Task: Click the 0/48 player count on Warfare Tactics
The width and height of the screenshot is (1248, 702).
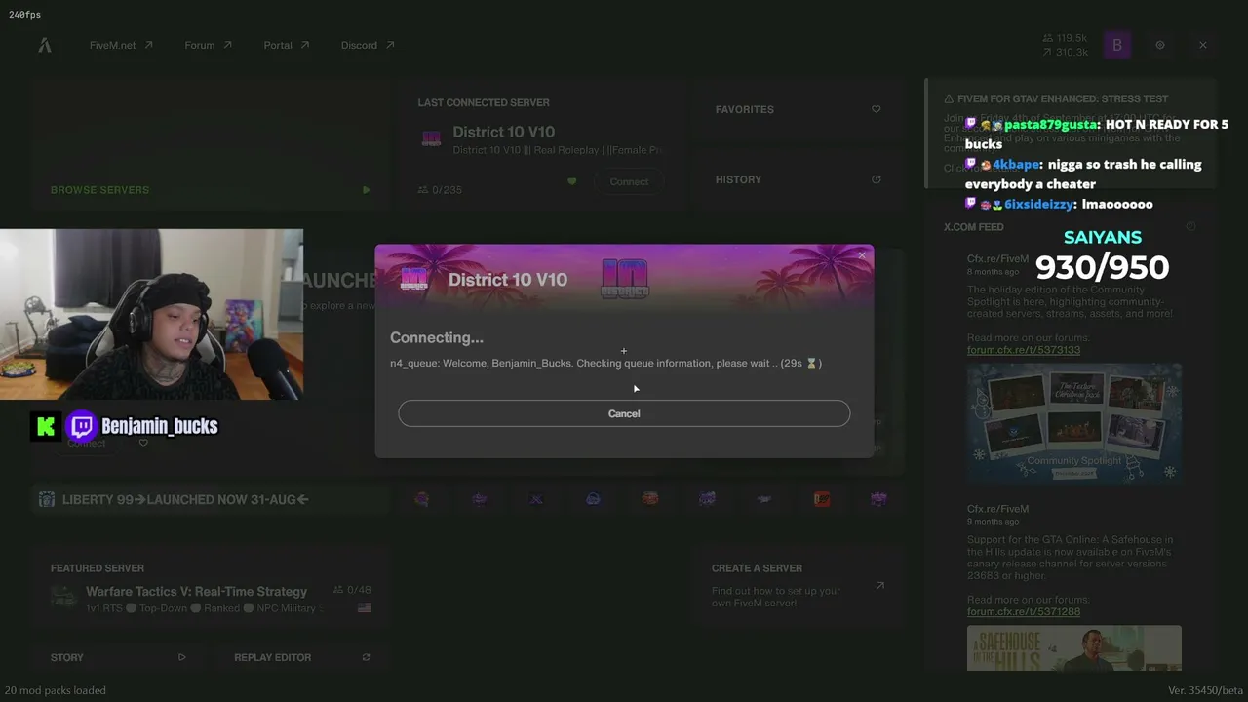Action: [x=352, y=590]
